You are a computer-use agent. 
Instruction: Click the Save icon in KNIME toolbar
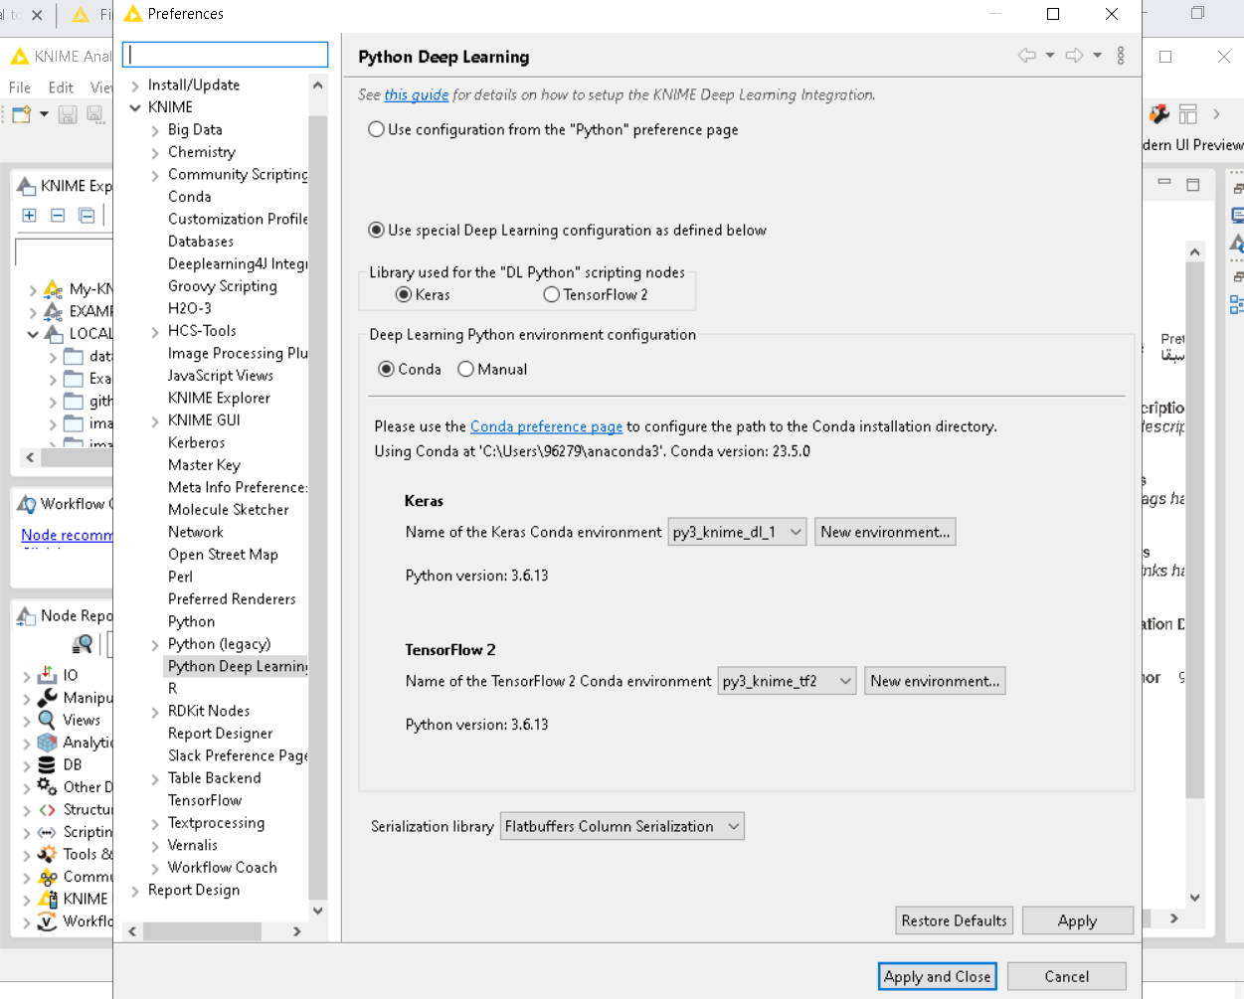coord(68,114)
